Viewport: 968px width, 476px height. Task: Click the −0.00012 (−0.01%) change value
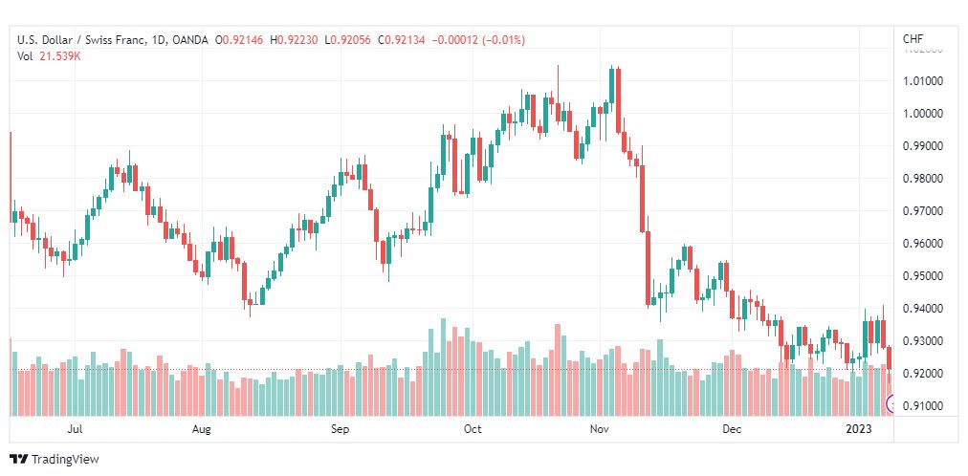coord(478,41)
